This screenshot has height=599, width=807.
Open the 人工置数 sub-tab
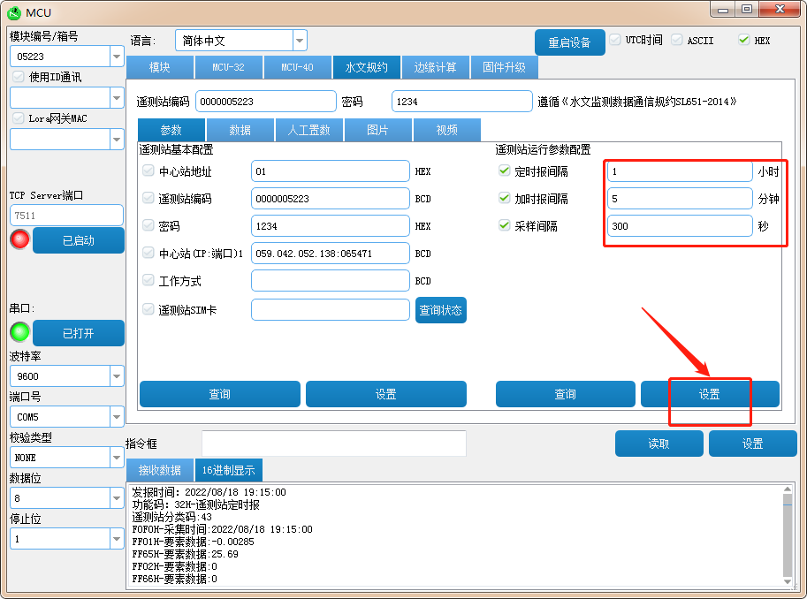[308, 130]
